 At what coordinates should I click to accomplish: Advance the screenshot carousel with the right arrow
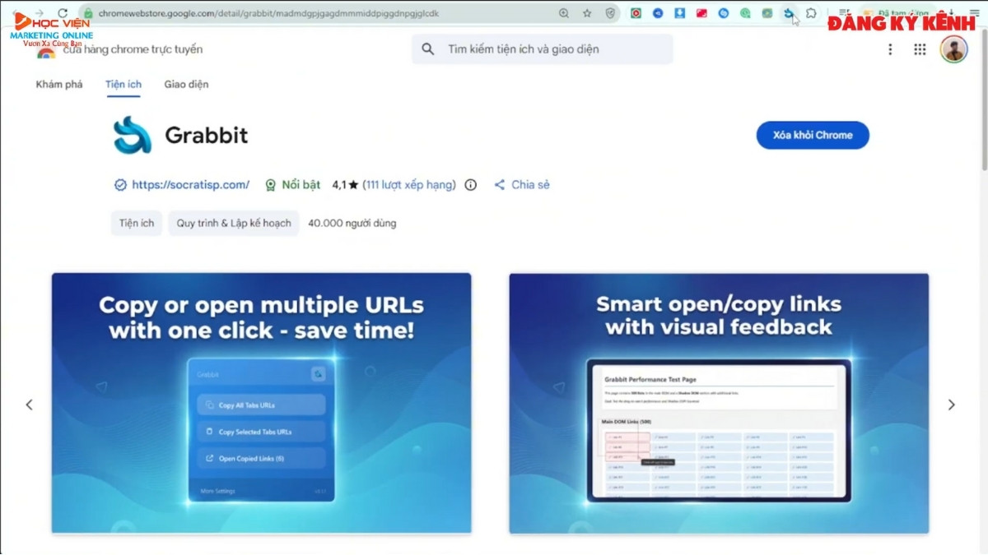(951, 405)
